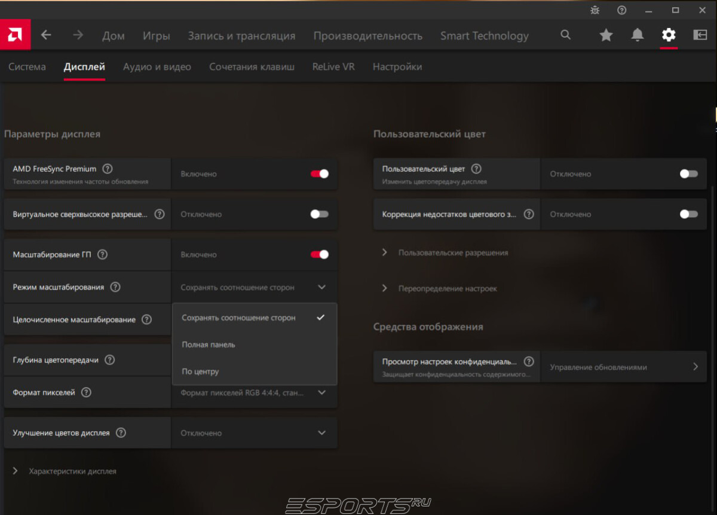This screenshot has width=717, height=515.
Task: Select Сохранять соотношение сторон option
Action: pyautogui.click(x=255, y=318)
